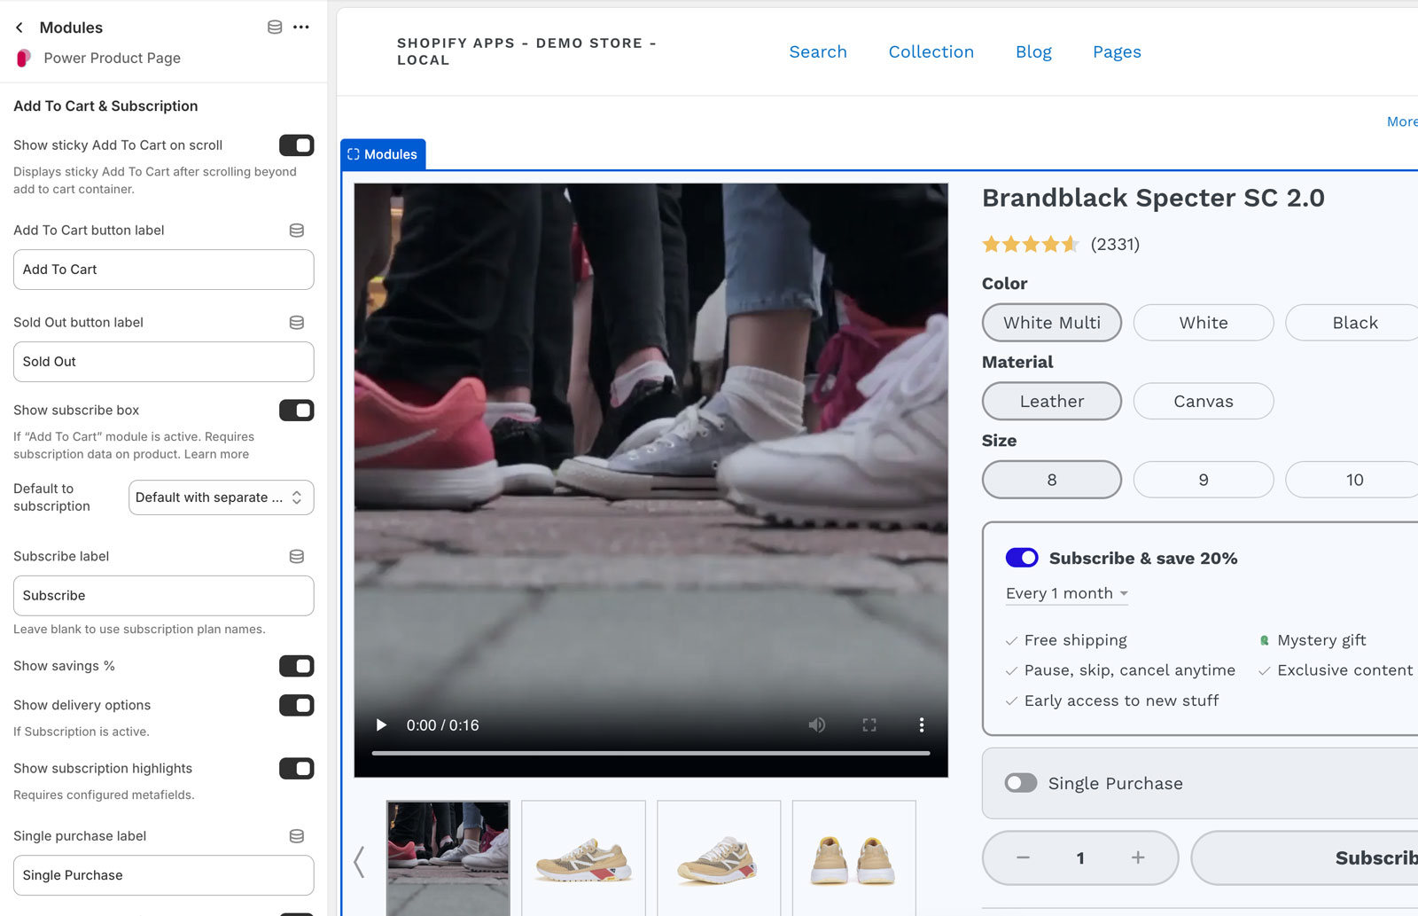Click the second sneaker thumbnail
Viewport: 1418px width, 916px height.
(x=583, y=857)
